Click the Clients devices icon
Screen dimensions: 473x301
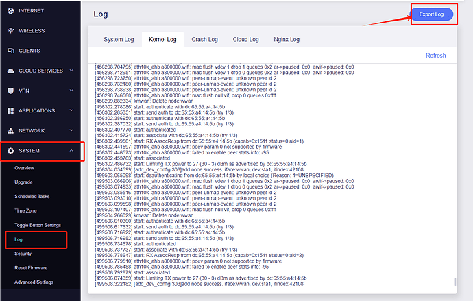[x=11, y=51]
